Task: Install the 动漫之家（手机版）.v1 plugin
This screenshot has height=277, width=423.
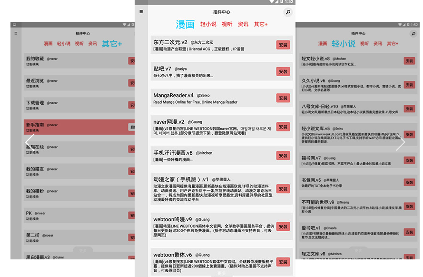Action: (x=283, y=189)
